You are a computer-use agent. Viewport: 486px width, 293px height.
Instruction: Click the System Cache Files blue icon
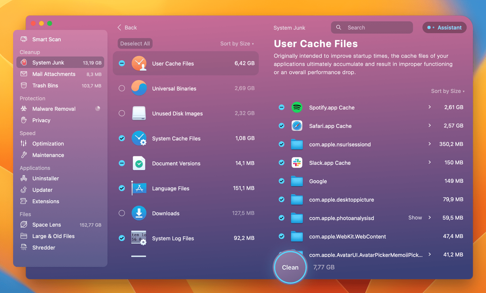point(139,138)
